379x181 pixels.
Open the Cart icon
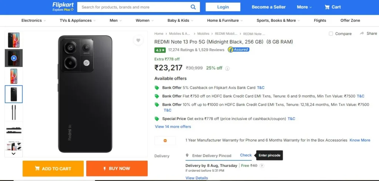point(327,7)
